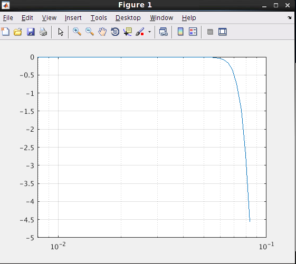Image resolution: width=296 pixels, height=264 pixels.
Task: Enable the Data Cursor tool
Action: tap(128, 32)
